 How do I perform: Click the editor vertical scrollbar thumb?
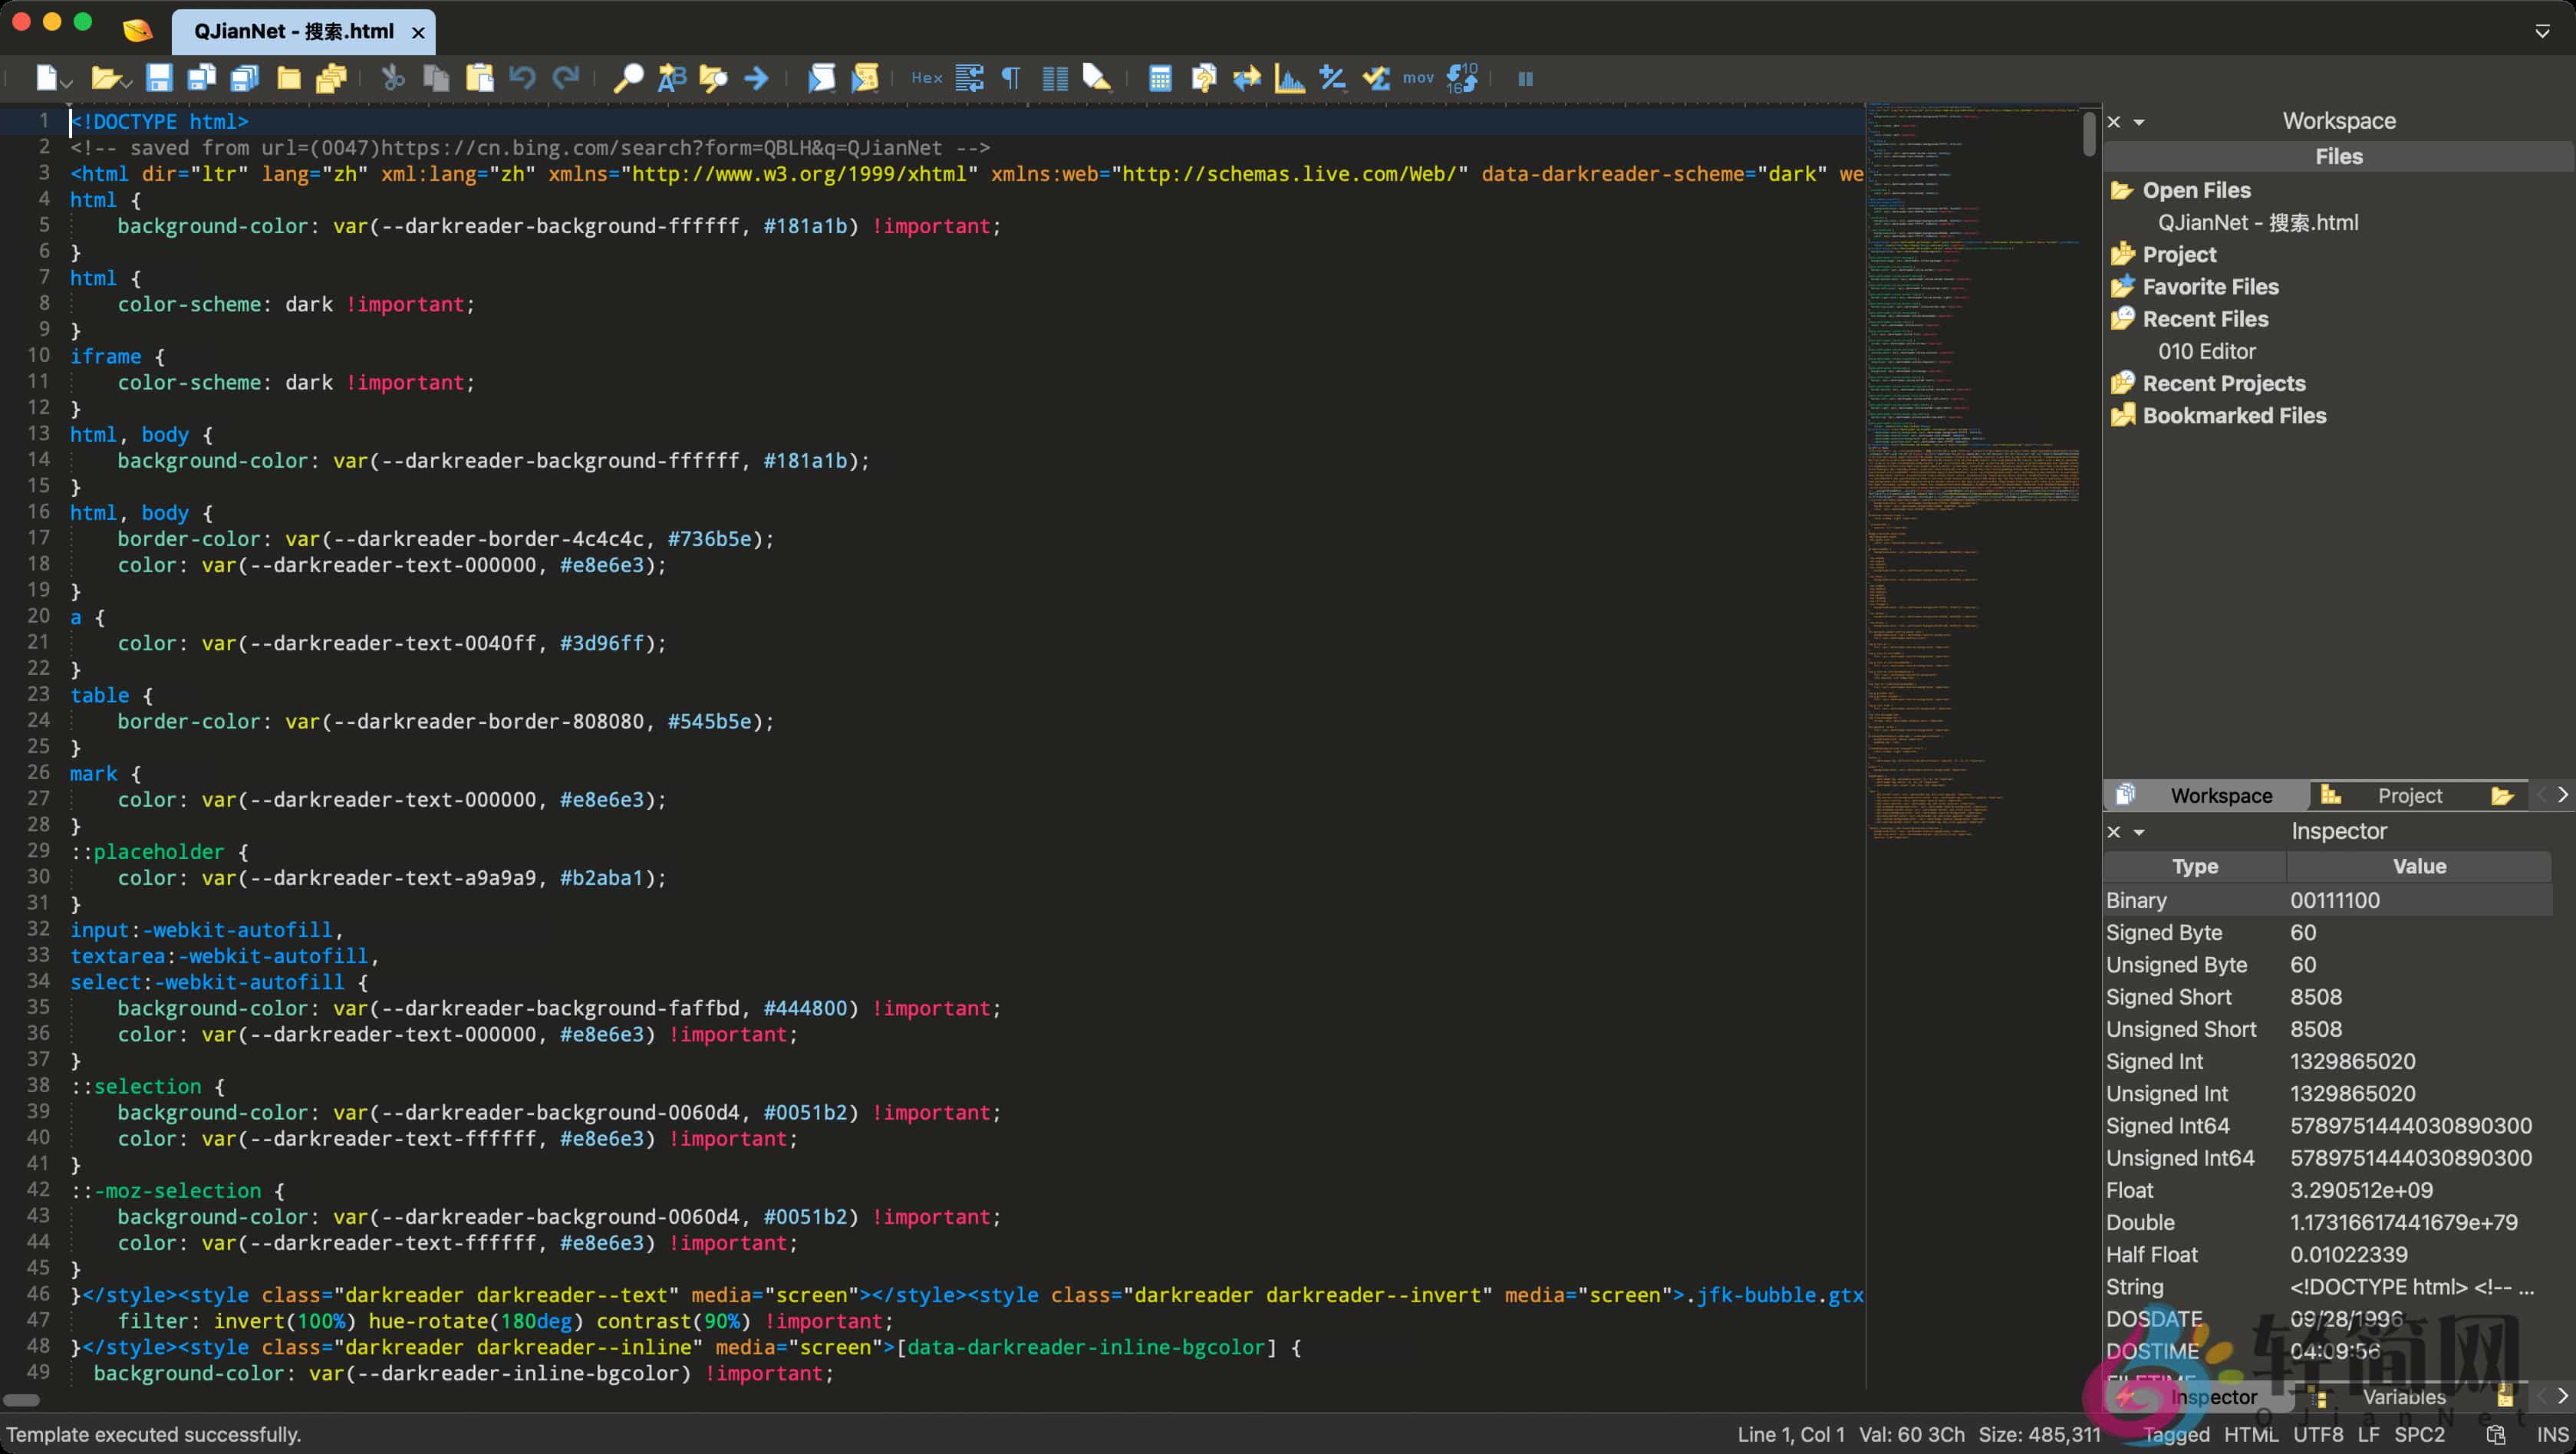coord(2089,134)
